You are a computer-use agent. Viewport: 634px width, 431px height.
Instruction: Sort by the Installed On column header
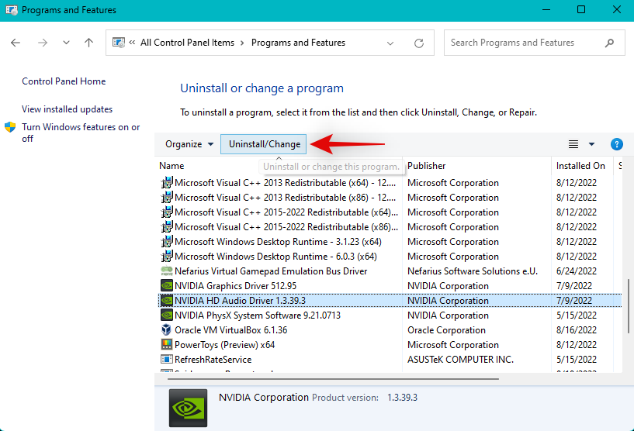coord(580,166)
